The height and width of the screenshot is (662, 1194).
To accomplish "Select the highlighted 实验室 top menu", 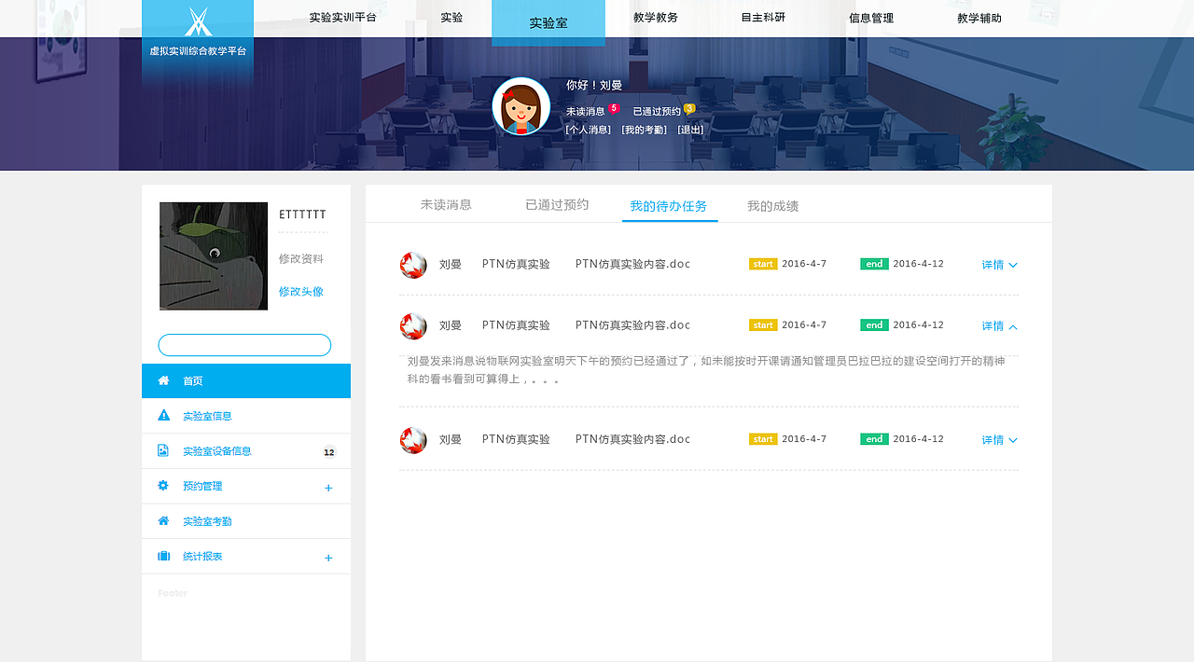I will pyautogui.click(x=548, y=22).
